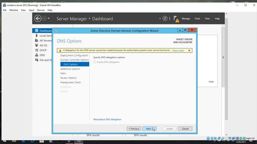This screenshot has height=144, width=257.
Task: Select AD DS text in sidebar
Action: point(43,45)
